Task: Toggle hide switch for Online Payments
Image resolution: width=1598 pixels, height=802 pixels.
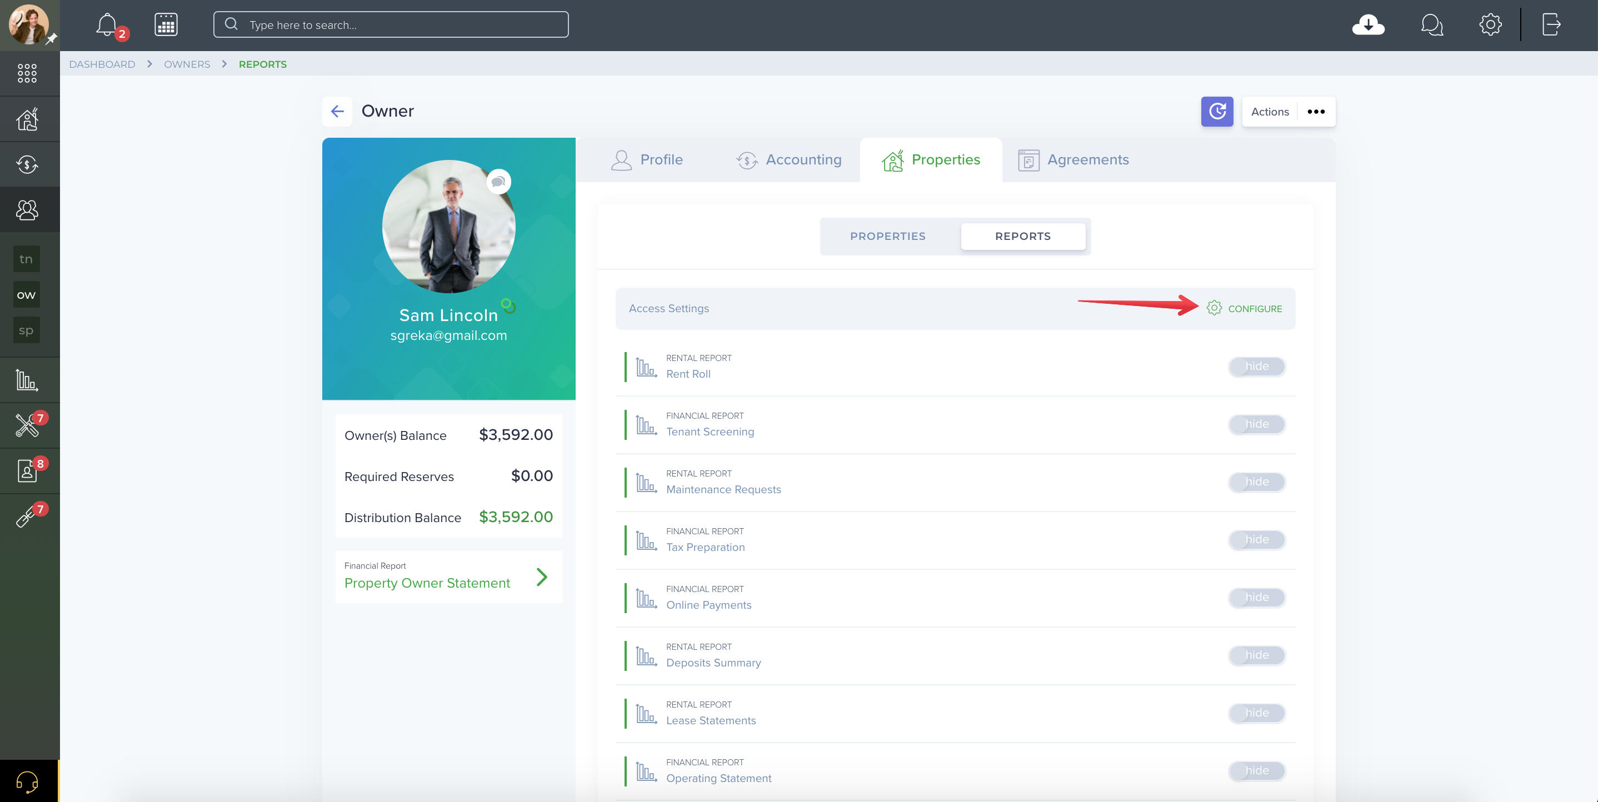Action: 1257,597
